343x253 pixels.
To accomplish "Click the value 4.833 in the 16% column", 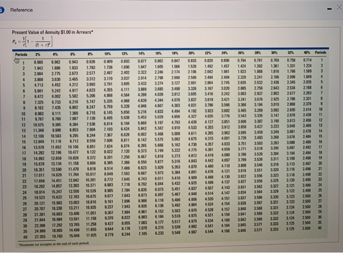I will [x=159, y=111].
